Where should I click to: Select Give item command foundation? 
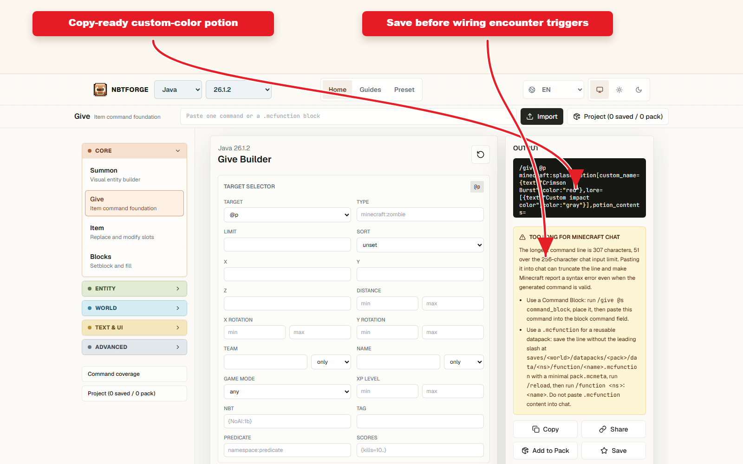pyautogui.click(x=135, y=203)
